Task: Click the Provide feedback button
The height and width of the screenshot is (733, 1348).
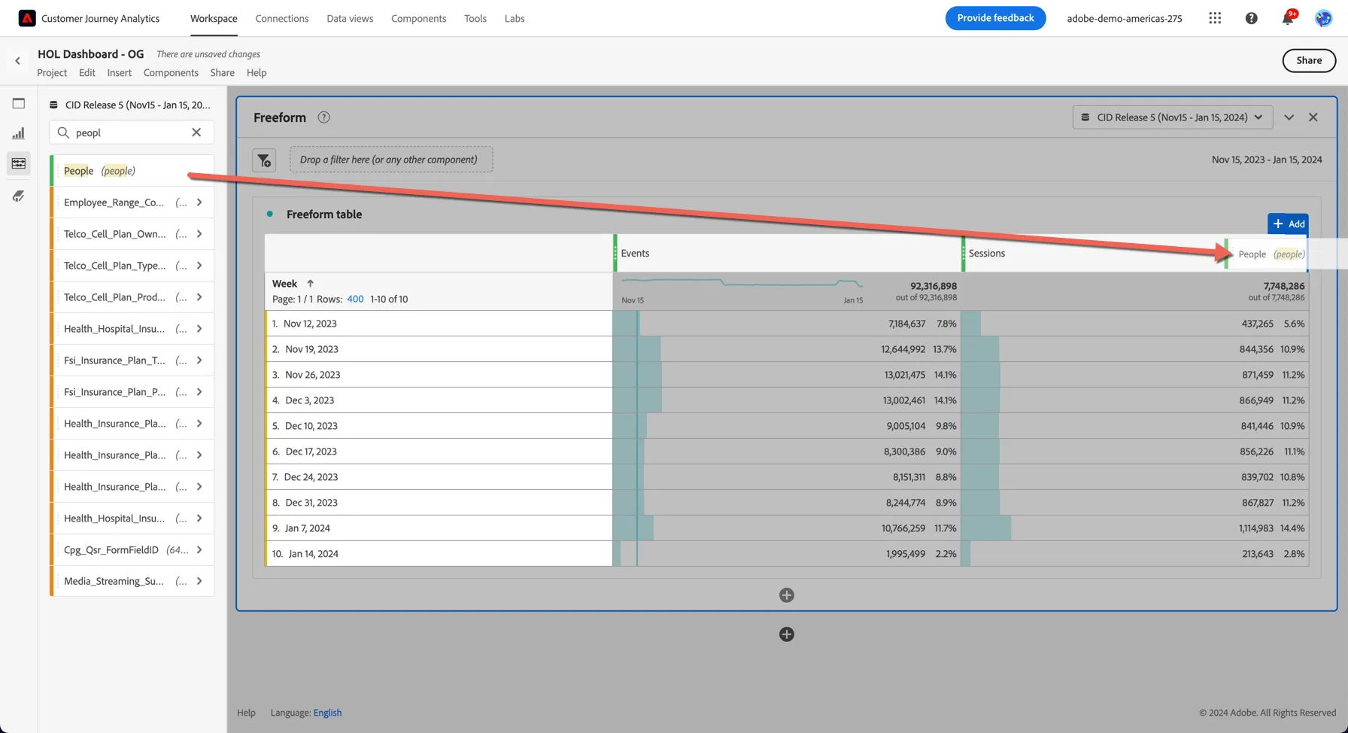Action: (995, 18)
